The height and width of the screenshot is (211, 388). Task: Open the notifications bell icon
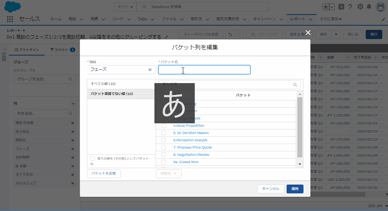point(369,7)
